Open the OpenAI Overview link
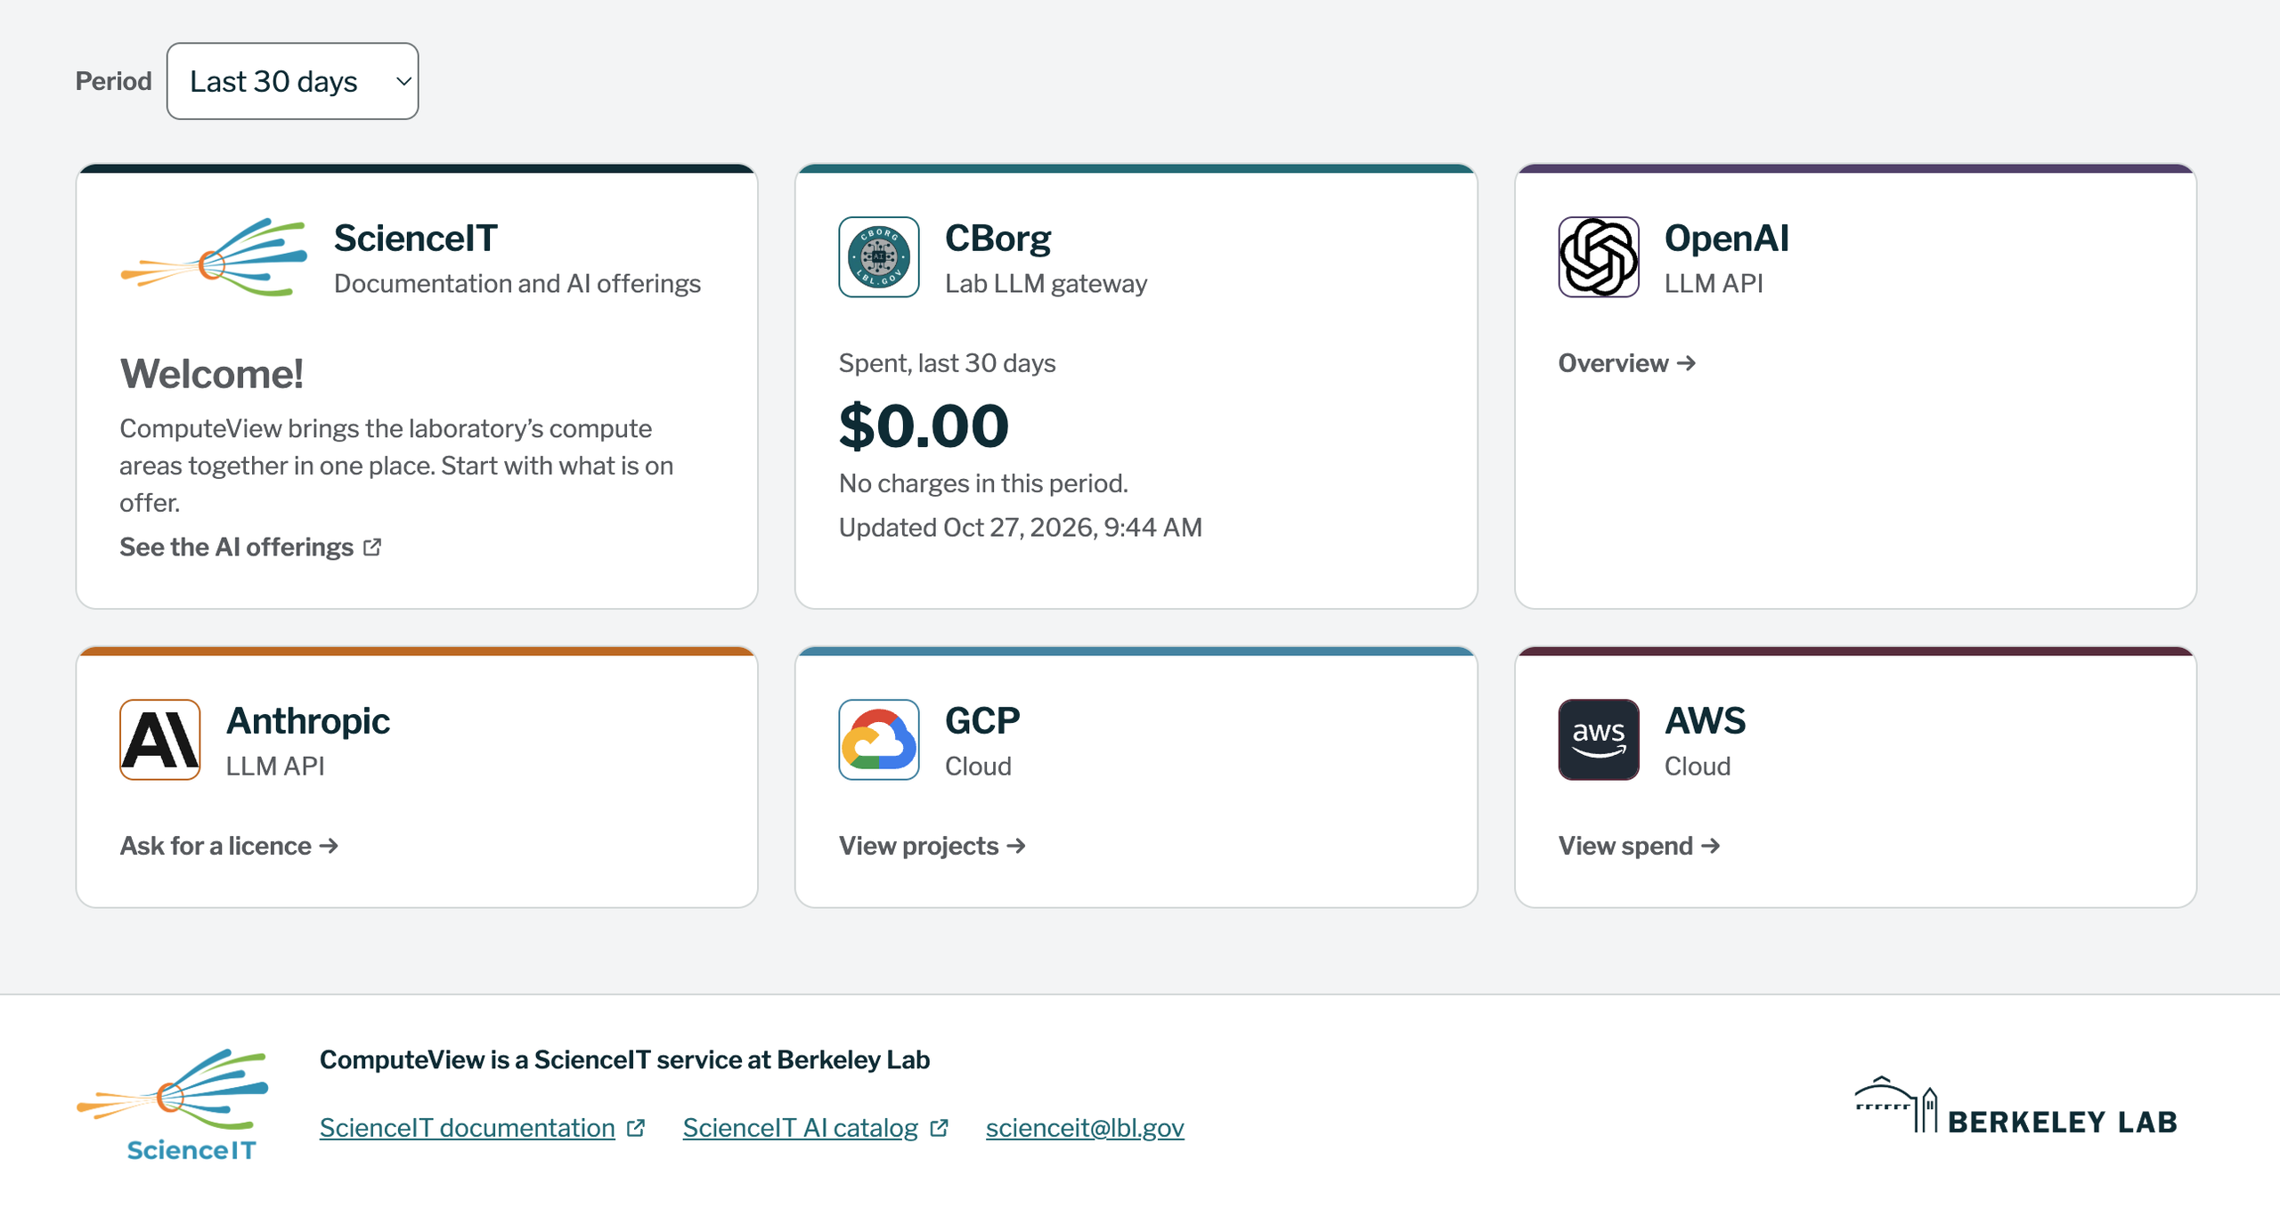2280x1209 pixels. (x=1626, y=363)
